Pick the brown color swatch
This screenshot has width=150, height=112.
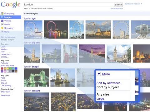(16, 71)
